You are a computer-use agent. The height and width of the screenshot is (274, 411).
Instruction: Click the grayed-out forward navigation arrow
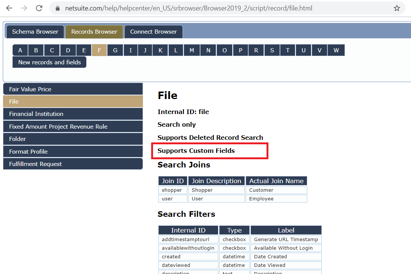pos(24,8)
